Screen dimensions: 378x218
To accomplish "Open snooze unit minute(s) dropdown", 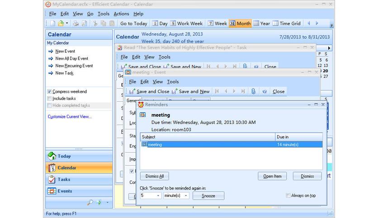I will [x=186, y=195].
